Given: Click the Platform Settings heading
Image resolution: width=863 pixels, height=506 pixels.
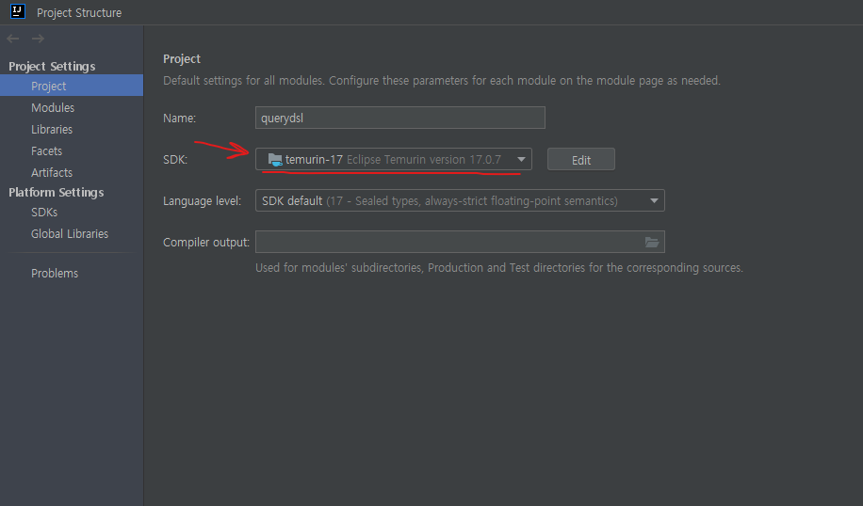Looking at the screenshot, I should pyautogui.click(x=57, y=192).
